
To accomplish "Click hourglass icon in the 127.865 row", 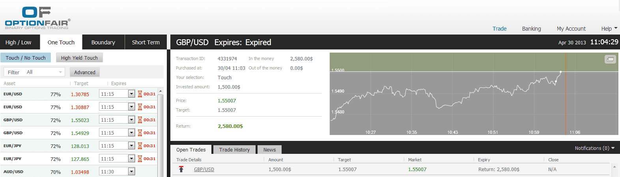I will pos(140,159).
